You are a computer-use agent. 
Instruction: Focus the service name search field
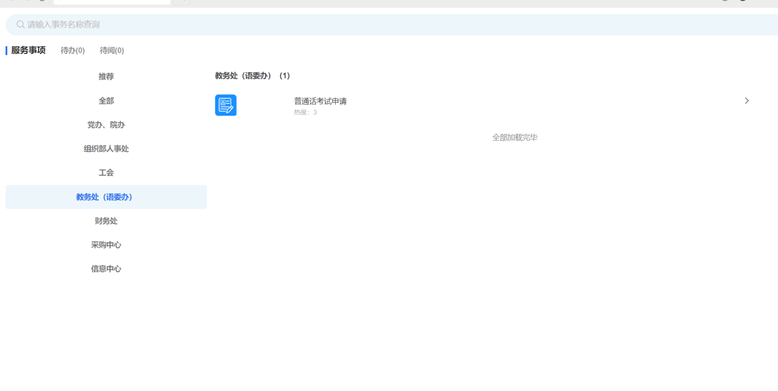(x=368, y=24)
